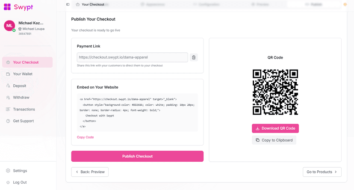Click the Swypt logo
The image size is (354, 190).
[x=18, y=7]
